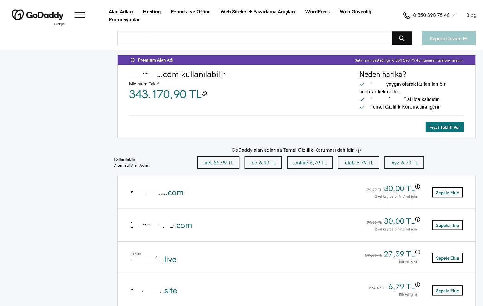The height and width of the screenshot is (306, 483).
Task: Open Hosting menu
Action: tap(152, 12)
